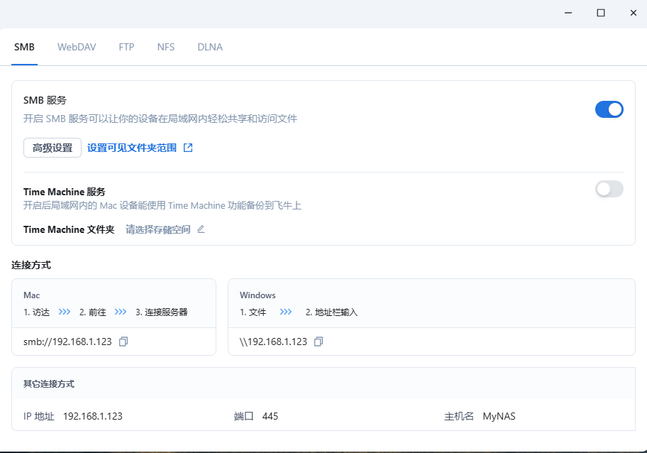647x453 pixels.
Task: Click the Windows heading in 连接方式
Action: (x=258, y=295)
